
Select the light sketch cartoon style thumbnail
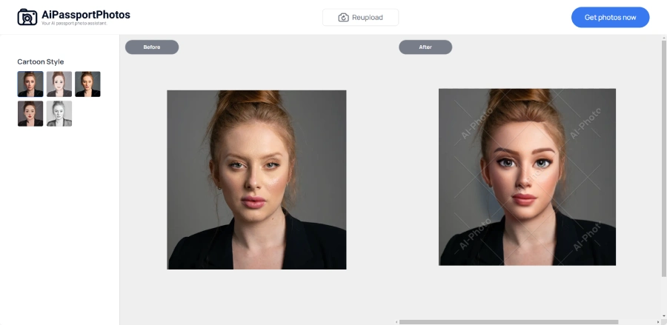click(59, 84)
